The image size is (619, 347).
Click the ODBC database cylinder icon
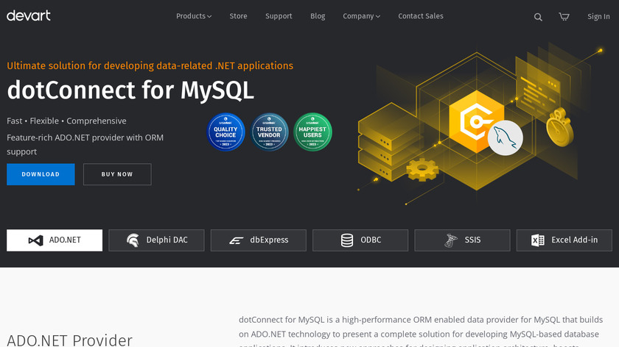347,240
